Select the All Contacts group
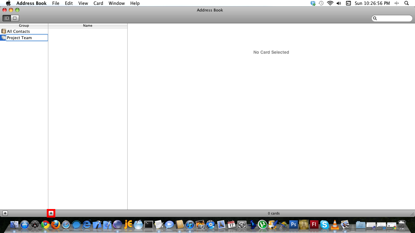The height and width of the screenshot is (233, 415). pos(18,31)
